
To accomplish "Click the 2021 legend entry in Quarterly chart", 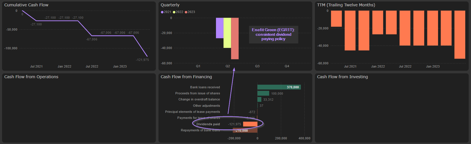I will click(166, 12).
